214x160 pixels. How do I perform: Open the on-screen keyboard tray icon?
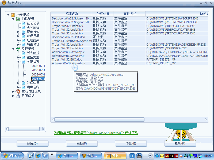139,156
